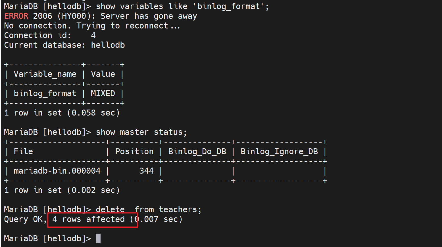Click the binlog_format cell in the results table
Screen dimensions: 442x247
(45, 93)
